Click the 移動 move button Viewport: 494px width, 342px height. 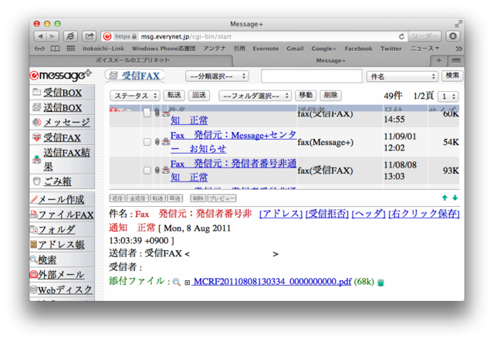[x=306, y=95]
